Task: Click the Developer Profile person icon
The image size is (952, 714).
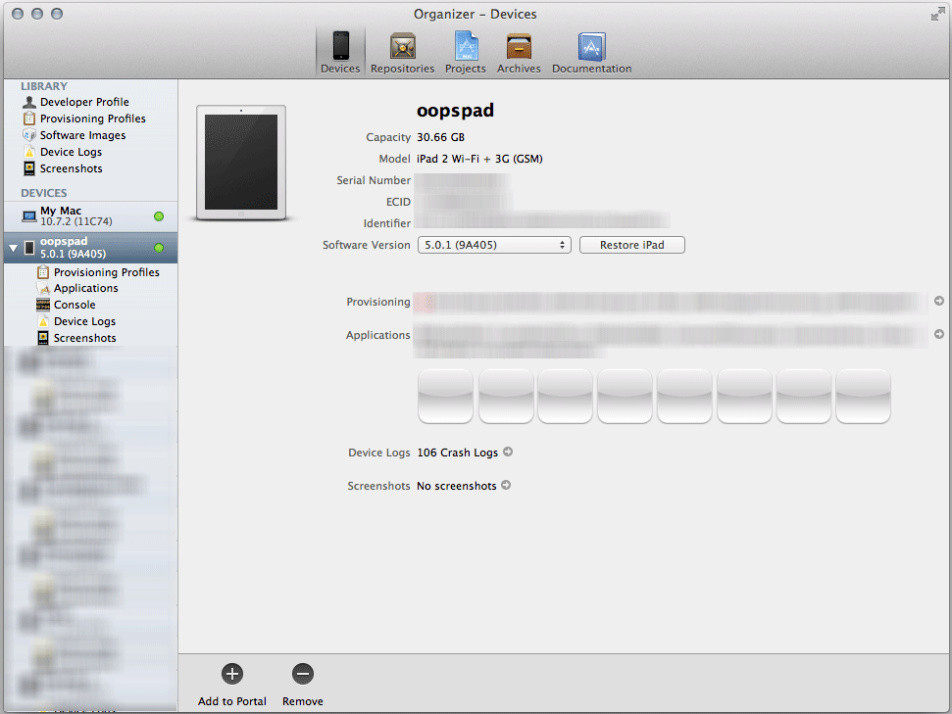Action: click(x=29, y=102)
